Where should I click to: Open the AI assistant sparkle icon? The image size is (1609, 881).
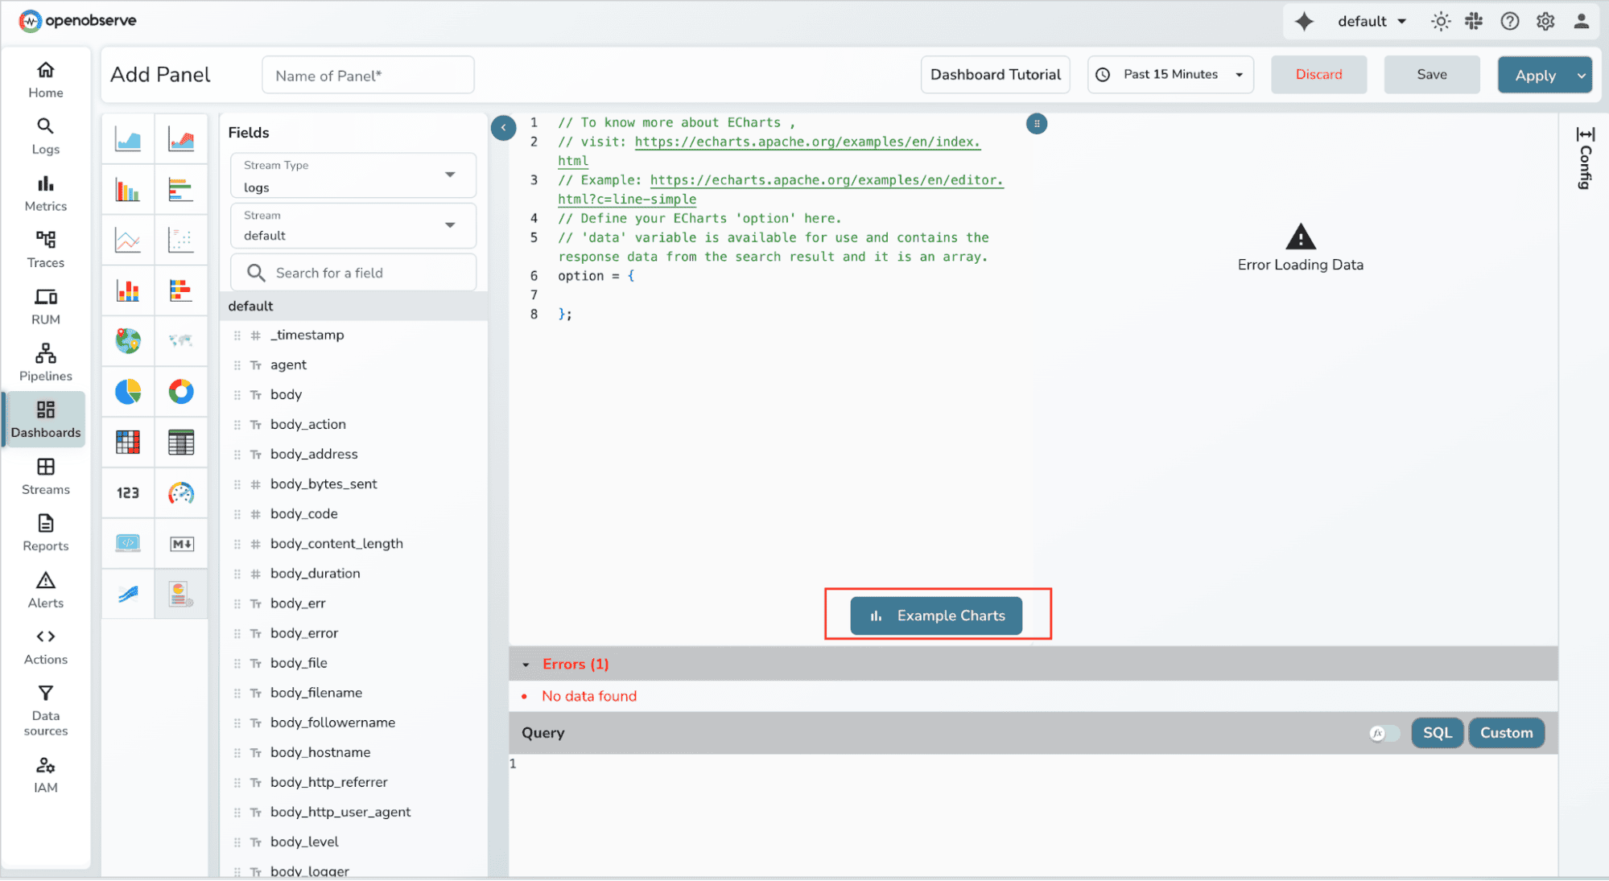coord(1304,22)
